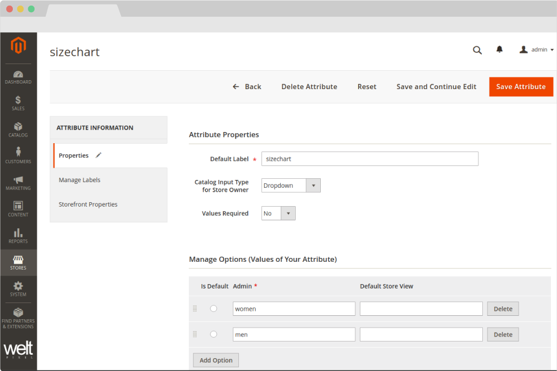Open the Marketing megaphone icon
Viewport: 557px width, 371px height.
(18, 183)
